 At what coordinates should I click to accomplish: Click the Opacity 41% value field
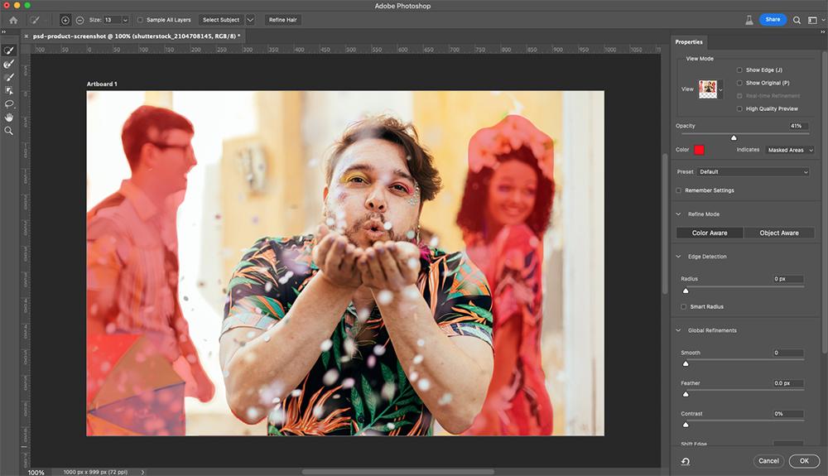[799, 126]
